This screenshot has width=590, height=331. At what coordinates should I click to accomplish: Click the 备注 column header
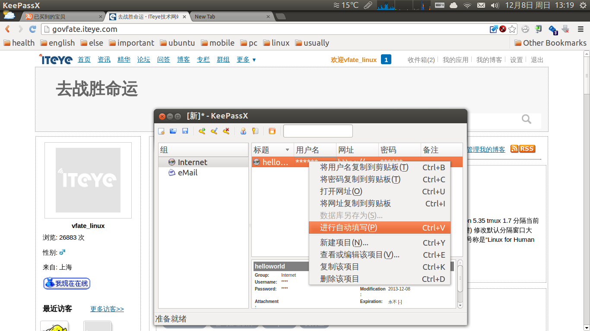[x=441, y=150]
